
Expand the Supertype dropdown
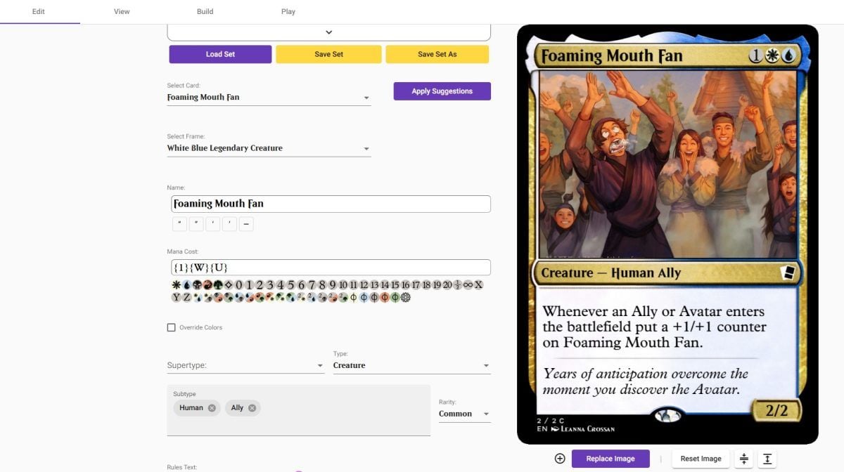(245, 365)
